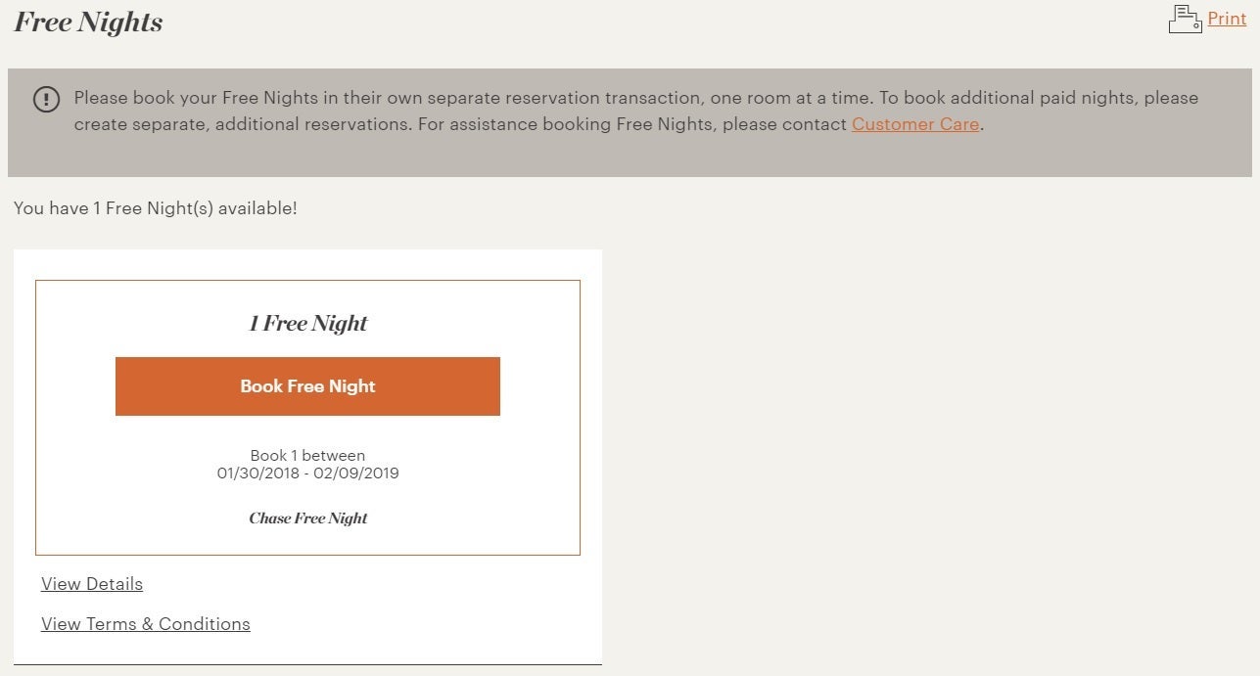The width and height of the screenshot is (1260, 676).
Task: Select the "1 Free Night" card title
Action: click(x=307, y=324)
